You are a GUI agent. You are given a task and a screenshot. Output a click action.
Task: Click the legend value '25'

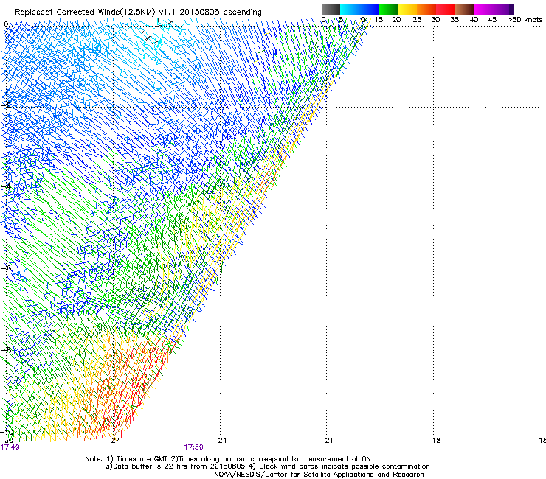tap(417, 20)
